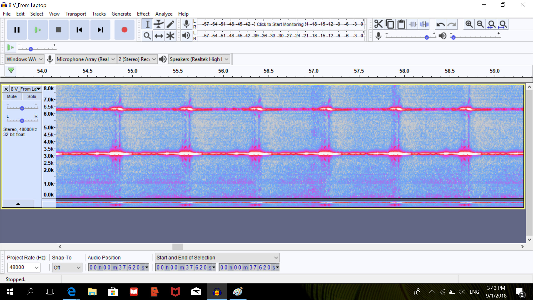The image size is (533, 300).
Task: Open File Explorer from the taskbar
Action: 92,292
